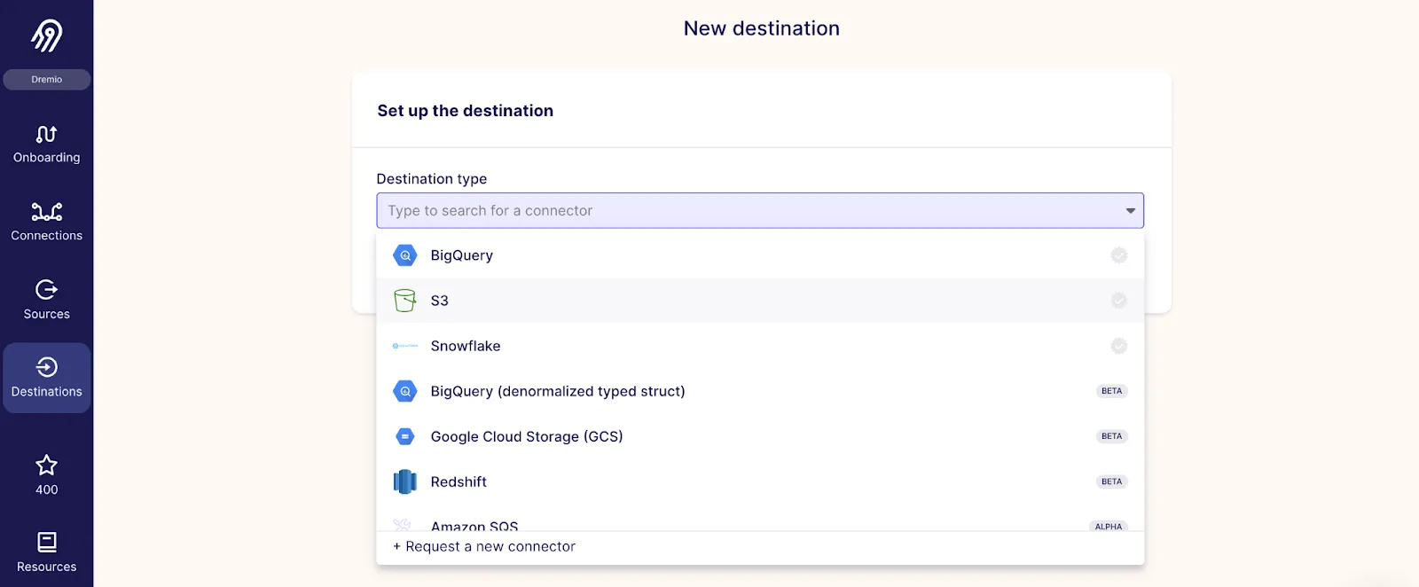Choose Snowflake from the connector list
1419x587 pixels.
click(x=466, y=346)
